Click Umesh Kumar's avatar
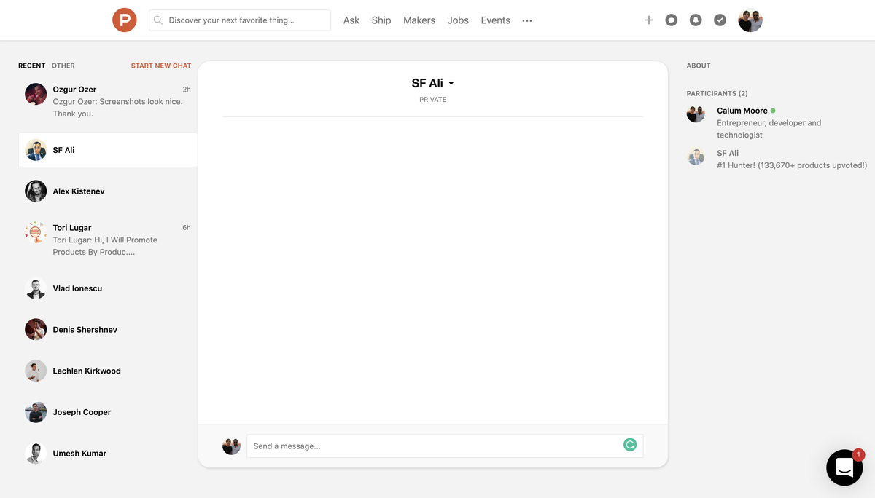Screen dimensions: 875x498 (x=36, y=453)
